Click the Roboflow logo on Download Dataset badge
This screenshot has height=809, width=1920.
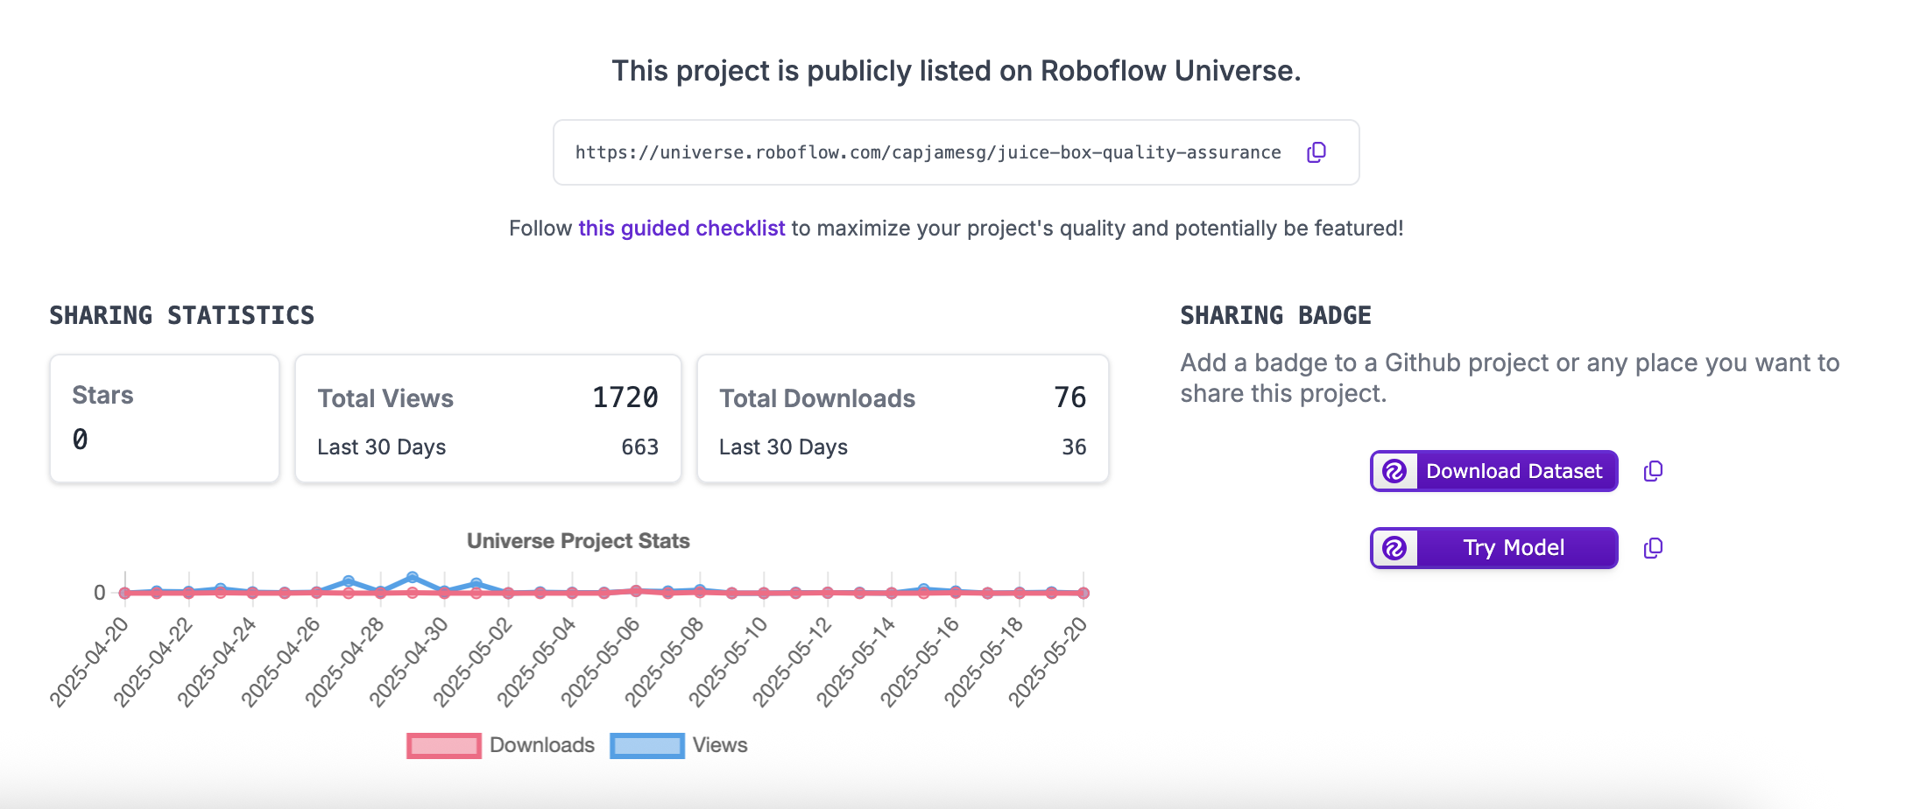tap(1394, 471)
